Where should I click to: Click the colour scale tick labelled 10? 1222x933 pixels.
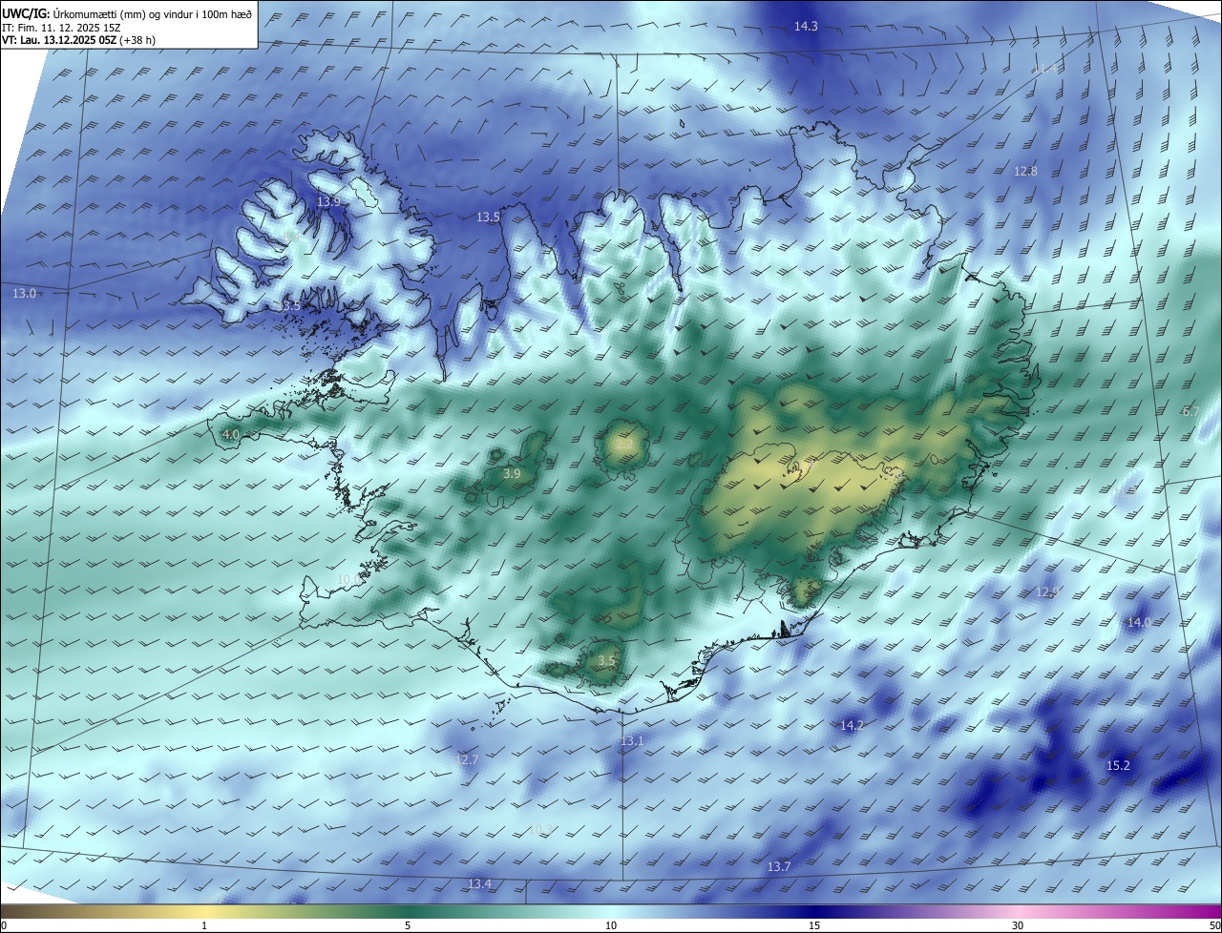611,925
